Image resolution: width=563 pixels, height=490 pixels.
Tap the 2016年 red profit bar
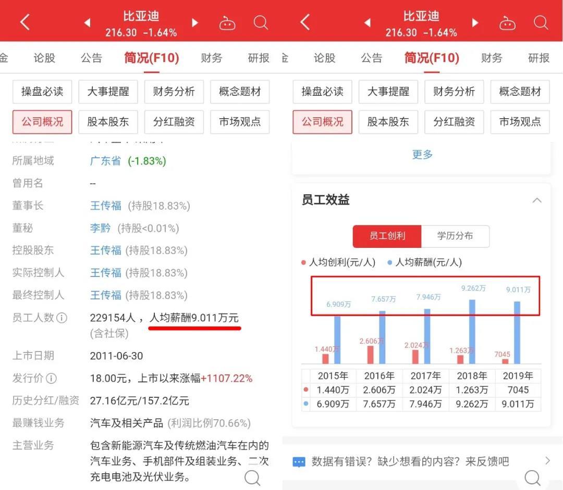click(x=370, y=355)
